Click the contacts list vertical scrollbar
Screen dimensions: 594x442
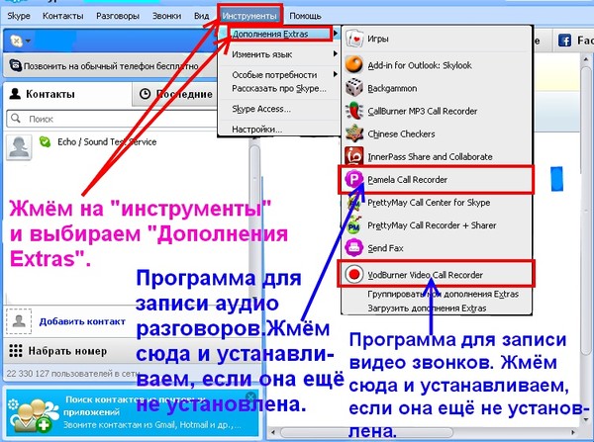[x=255, y=220]
